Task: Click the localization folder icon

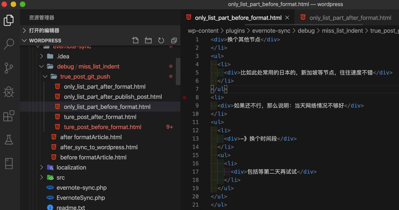Action: (50, 167)
